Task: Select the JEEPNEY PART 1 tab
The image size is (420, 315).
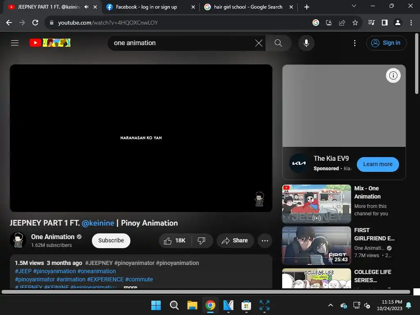Action: pos(49,7)
